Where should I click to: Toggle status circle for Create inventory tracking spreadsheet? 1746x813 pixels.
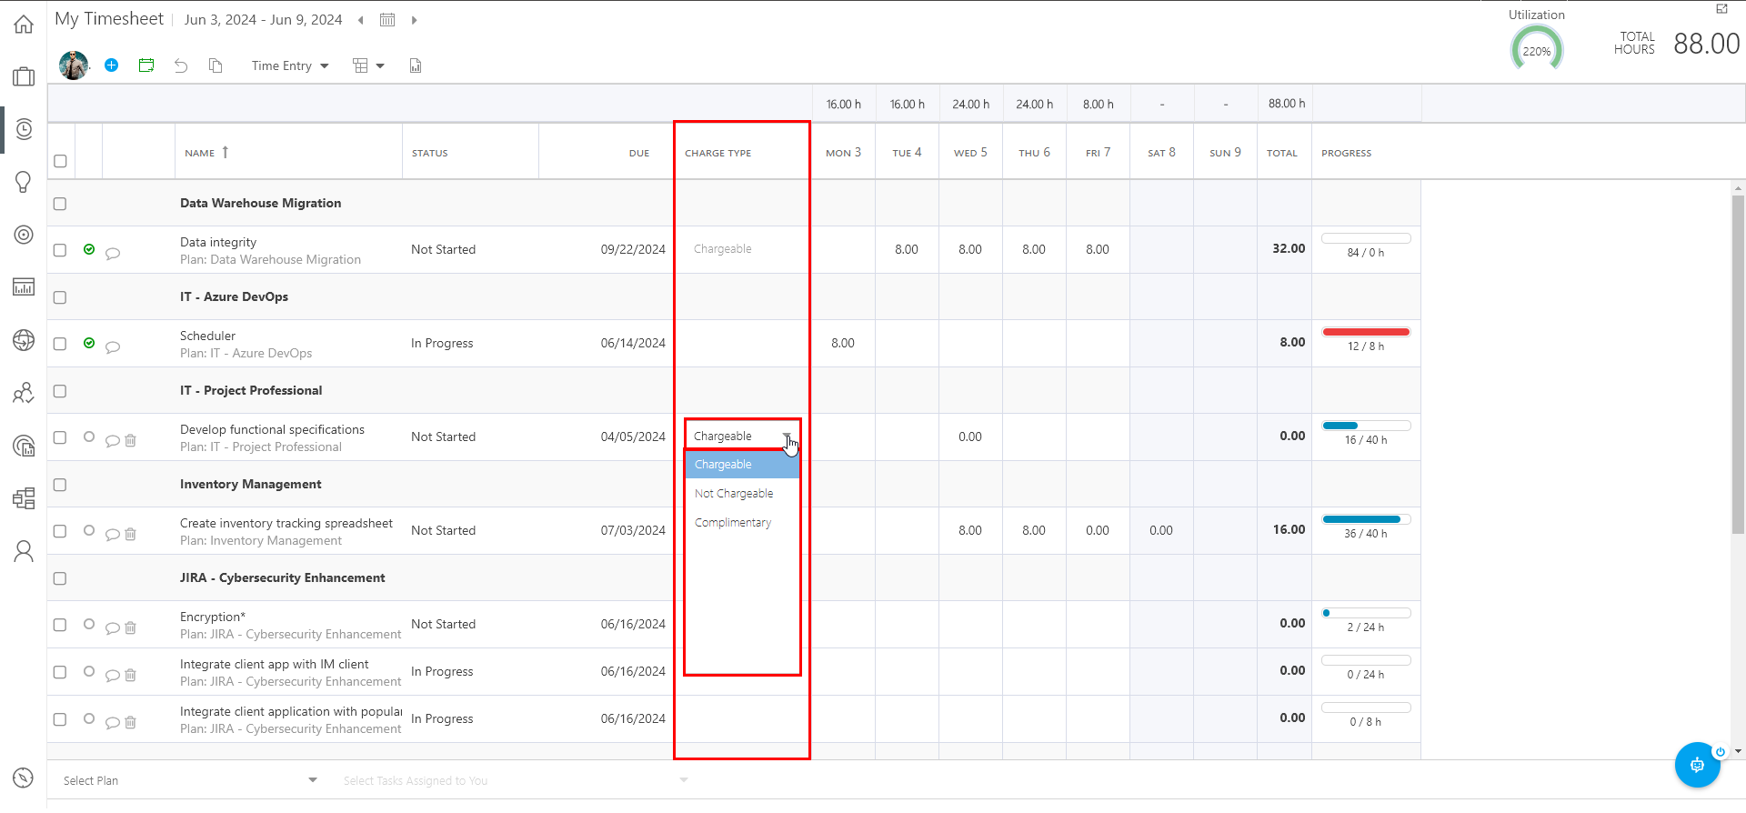[89, 530]
